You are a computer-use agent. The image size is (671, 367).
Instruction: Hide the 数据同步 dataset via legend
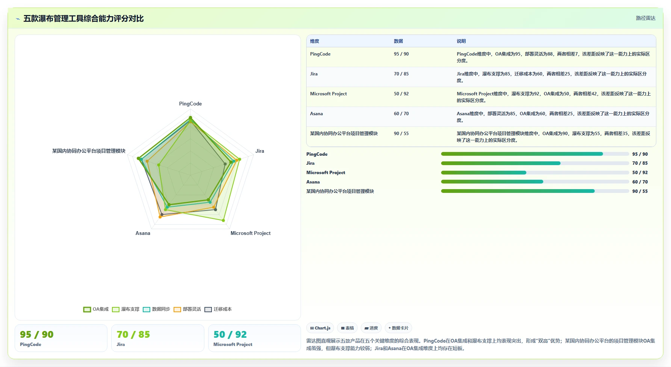pos(157,309)
